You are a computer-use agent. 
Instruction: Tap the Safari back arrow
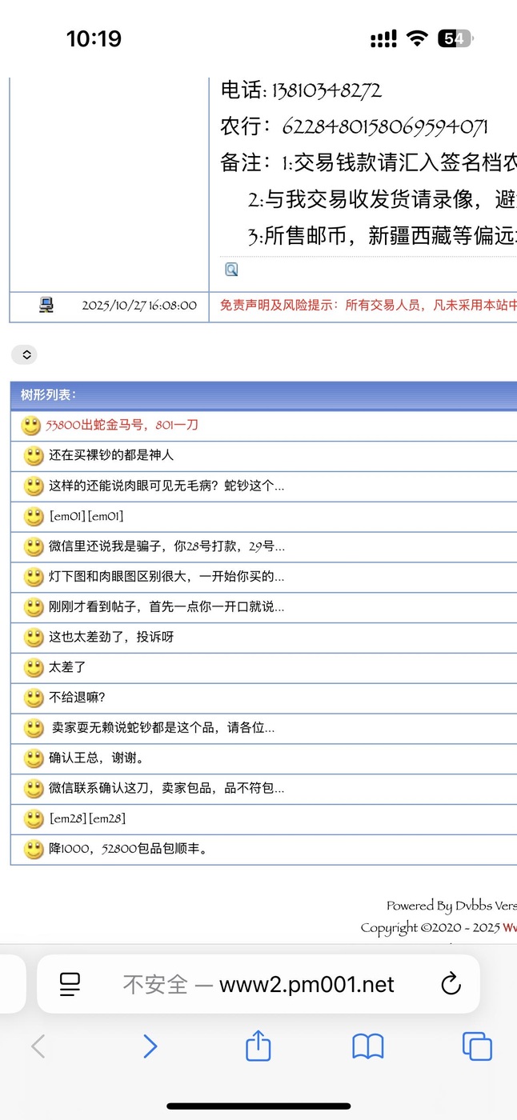pyautogui.click(x=38, y=1046)
